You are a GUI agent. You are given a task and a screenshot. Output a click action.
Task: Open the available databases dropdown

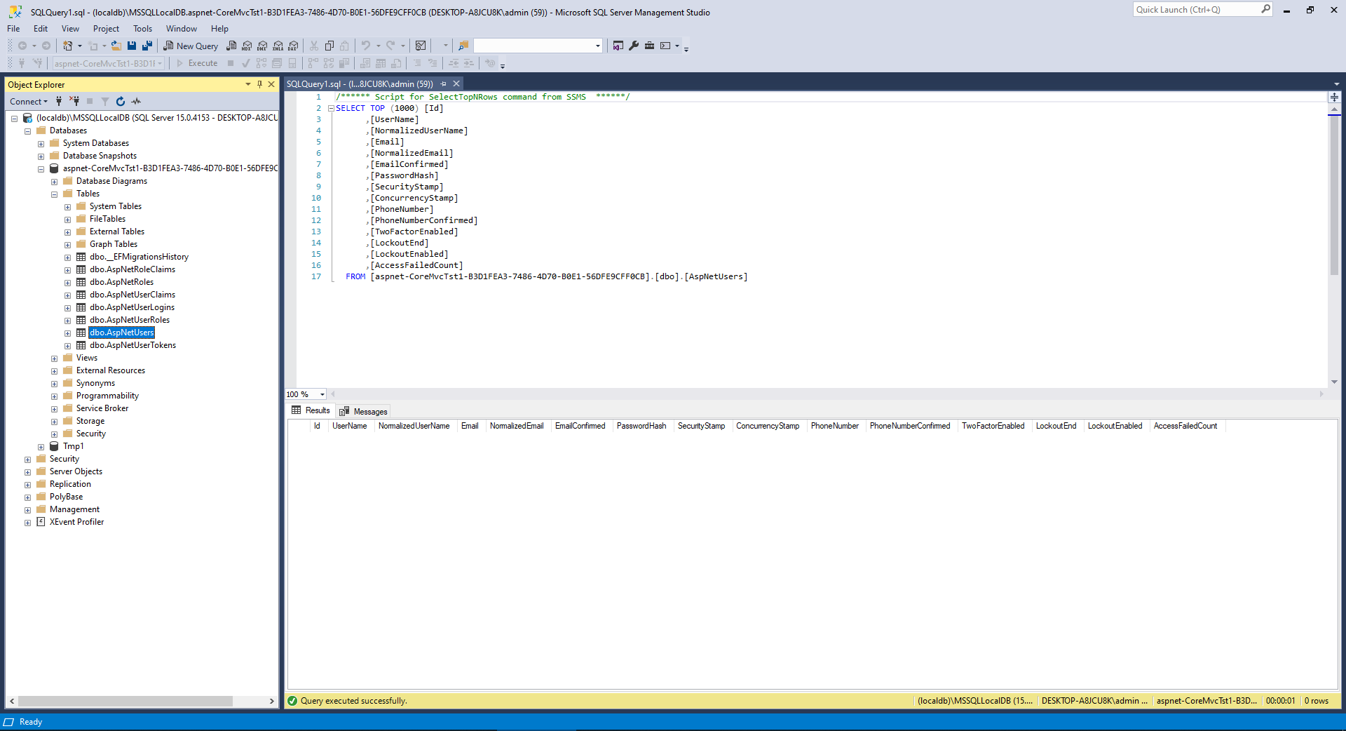pyautogui.click(x=160, y=63)
